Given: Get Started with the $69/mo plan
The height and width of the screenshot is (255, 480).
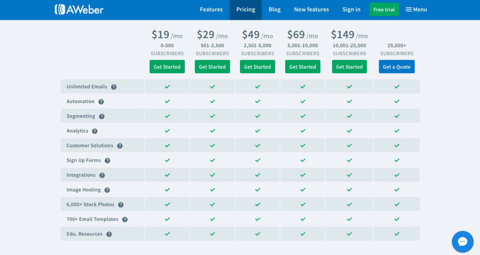Looking at the screenshot, I should coord(303,67).
